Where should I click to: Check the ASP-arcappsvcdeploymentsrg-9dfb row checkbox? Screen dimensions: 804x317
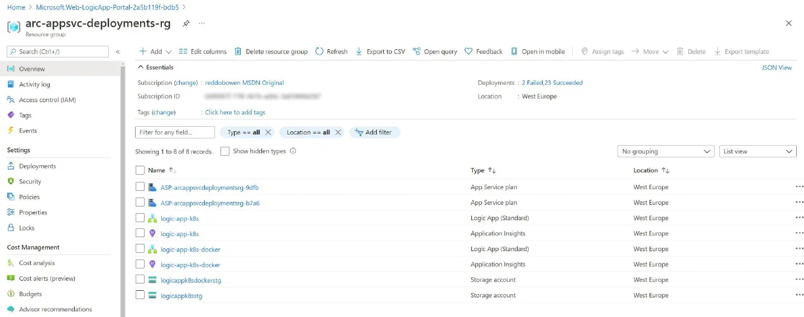point(140,187)
